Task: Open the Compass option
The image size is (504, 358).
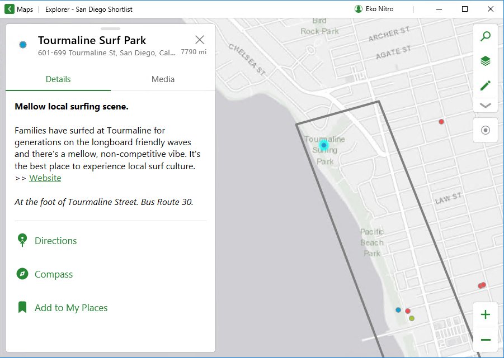Action: coord(54,274)
